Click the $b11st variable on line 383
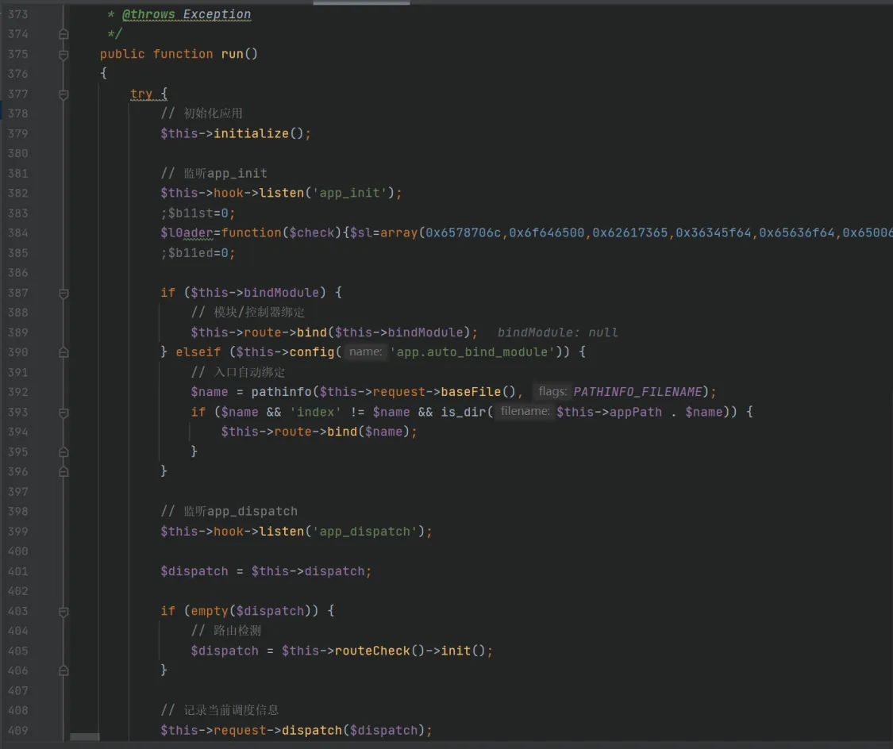Screen dimensions: 893x749 pyautogui.click(x=191, y=213)
